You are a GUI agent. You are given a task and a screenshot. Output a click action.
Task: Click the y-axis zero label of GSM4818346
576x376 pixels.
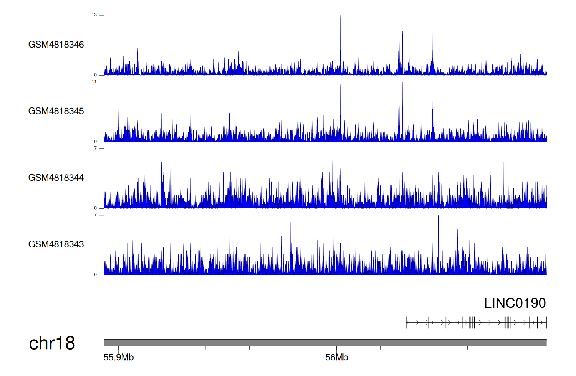[x=95, y=75]
